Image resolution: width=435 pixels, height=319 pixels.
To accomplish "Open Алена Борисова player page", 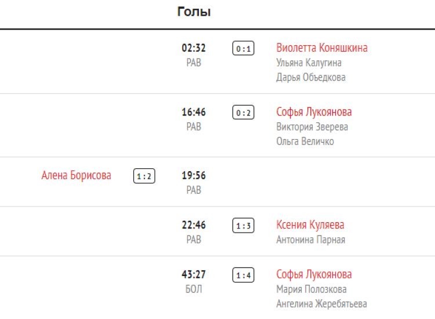I will [x=77, y=175].
